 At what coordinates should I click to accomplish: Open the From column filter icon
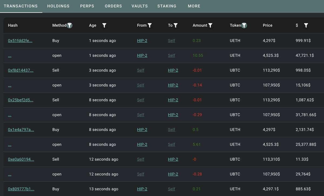pyautogui.click(x=150, y=25)
